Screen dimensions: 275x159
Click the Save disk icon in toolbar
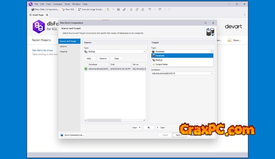tap(118, 10)
